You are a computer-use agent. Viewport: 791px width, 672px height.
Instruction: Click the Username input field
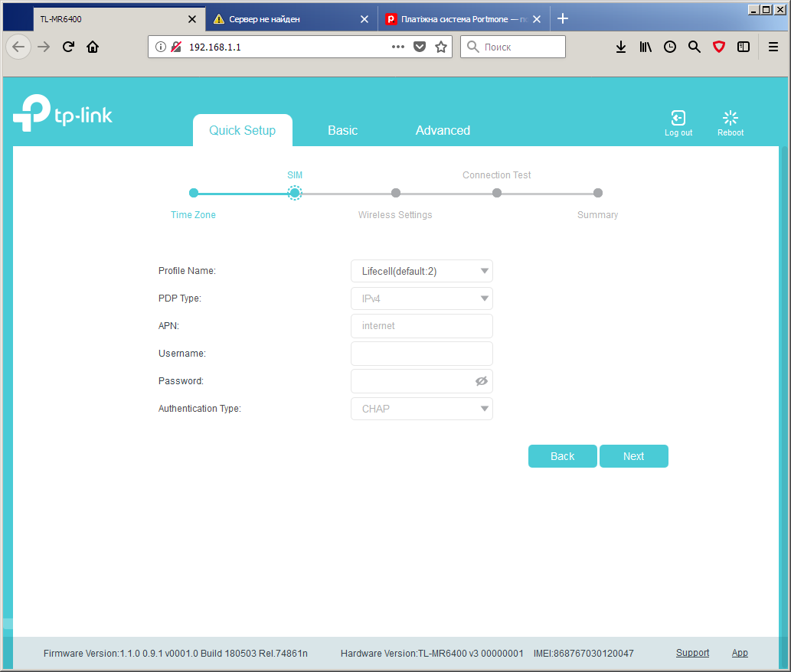(422, 354)
